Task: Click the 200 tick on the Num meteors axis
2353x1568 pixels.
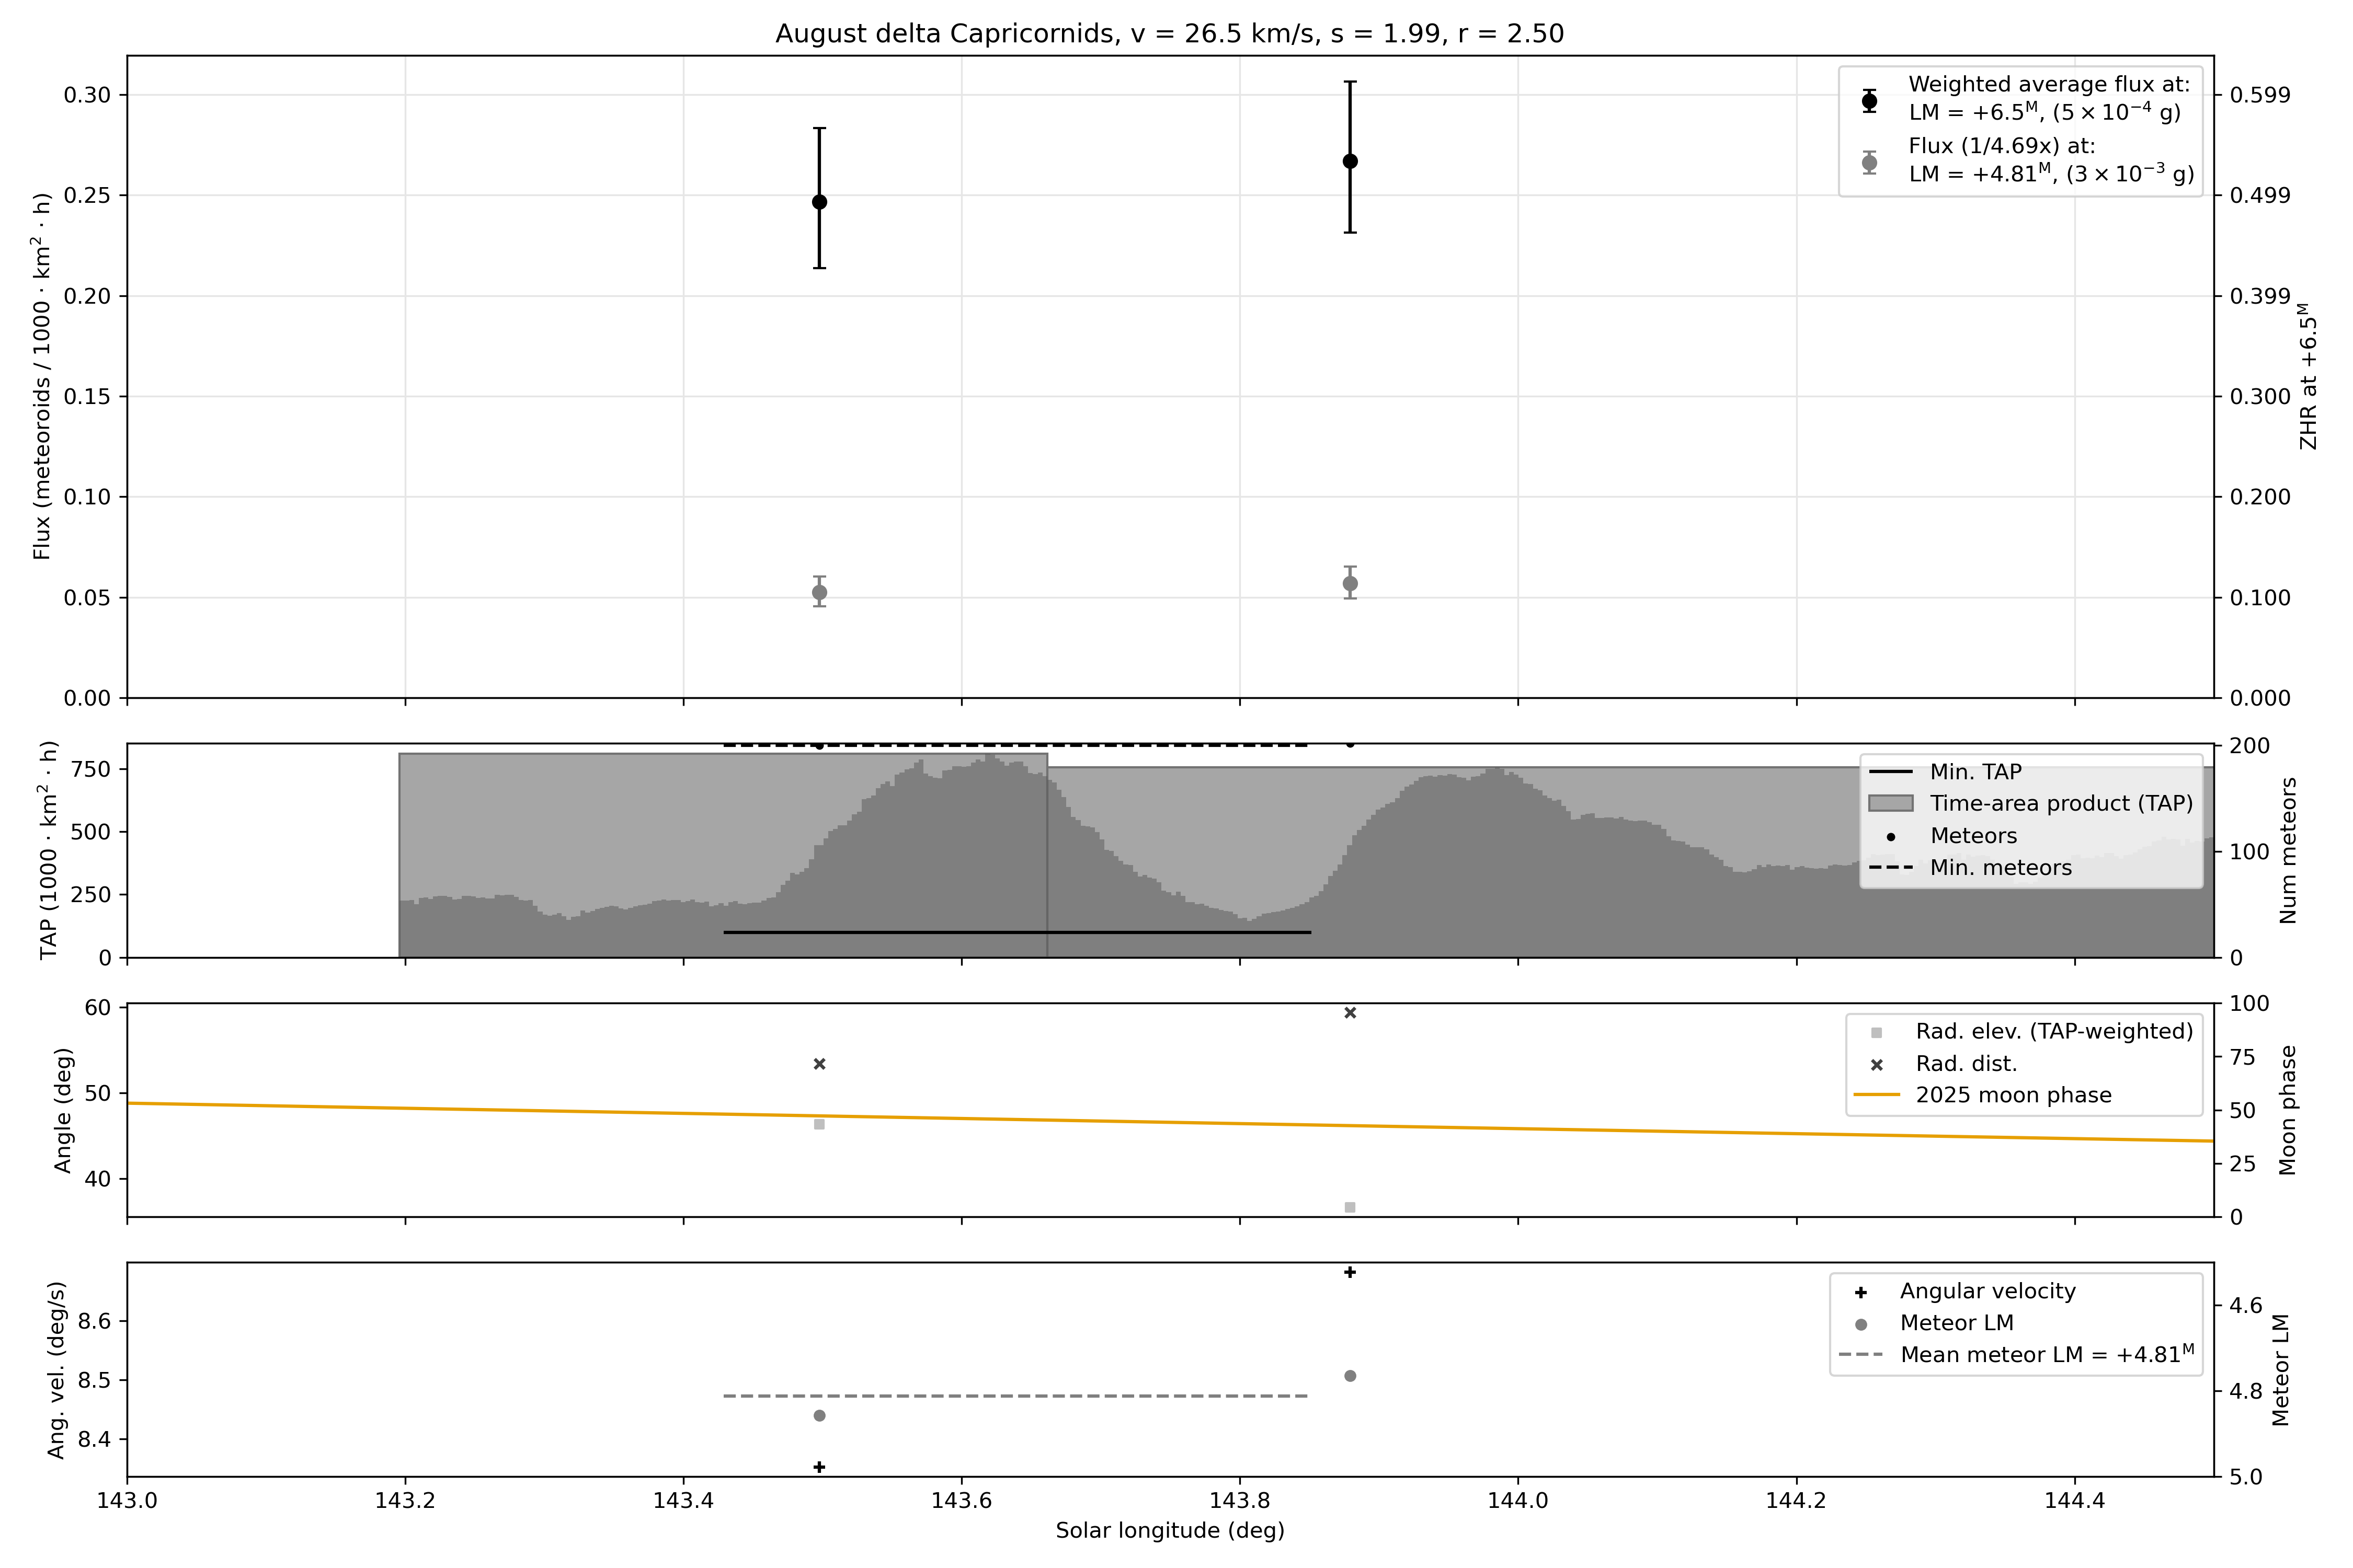Action: (2249, 746)
